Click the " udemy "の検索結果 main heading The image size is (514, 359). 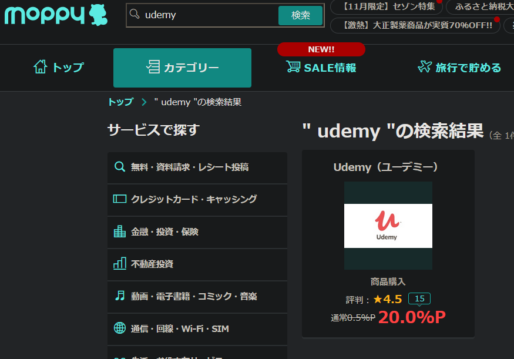click(x=393, y=131)
